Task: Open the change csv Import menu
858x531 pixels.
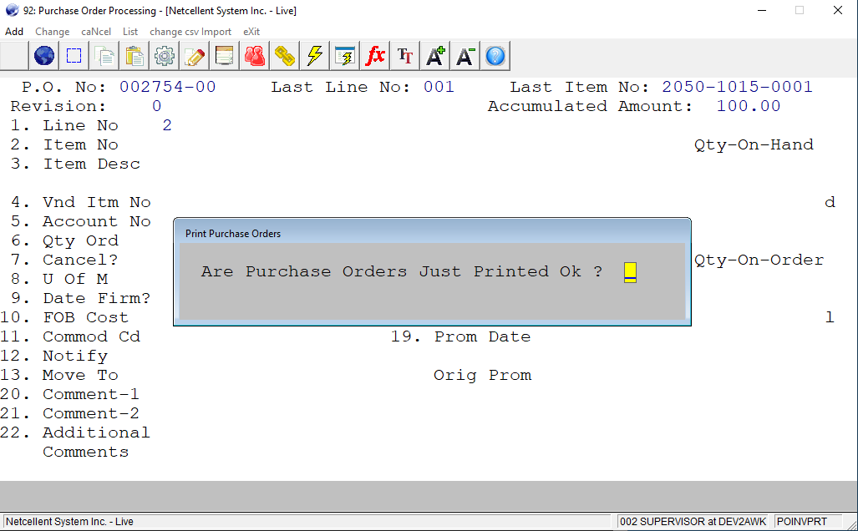Action: pos(190,32)
